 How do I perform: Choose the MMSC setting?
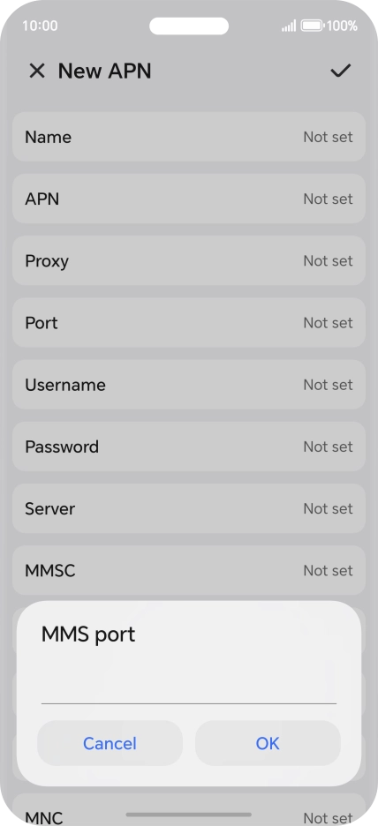click(x=189, y=570)
